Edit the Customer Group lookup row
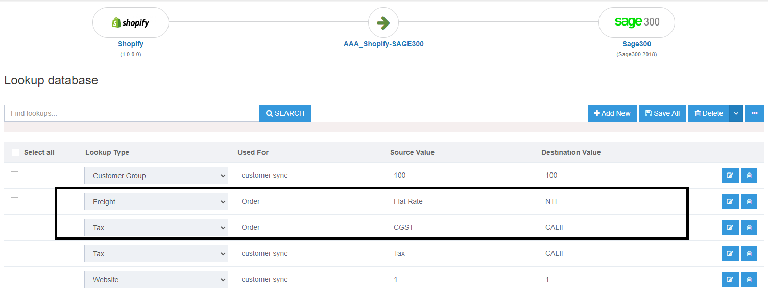768x297 pixels. click(729, 176)
